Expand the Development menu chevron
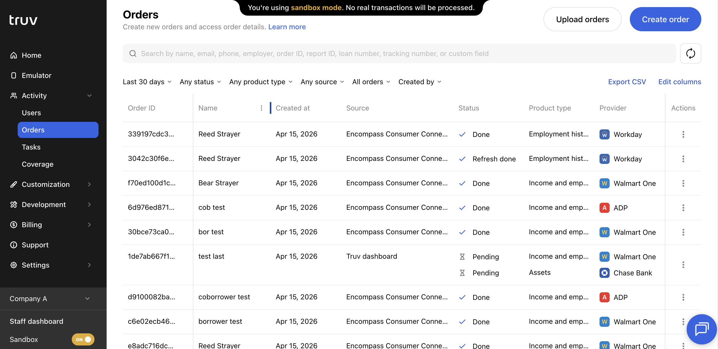The width and height of the screenshot is (718, 349). point(89,205)
